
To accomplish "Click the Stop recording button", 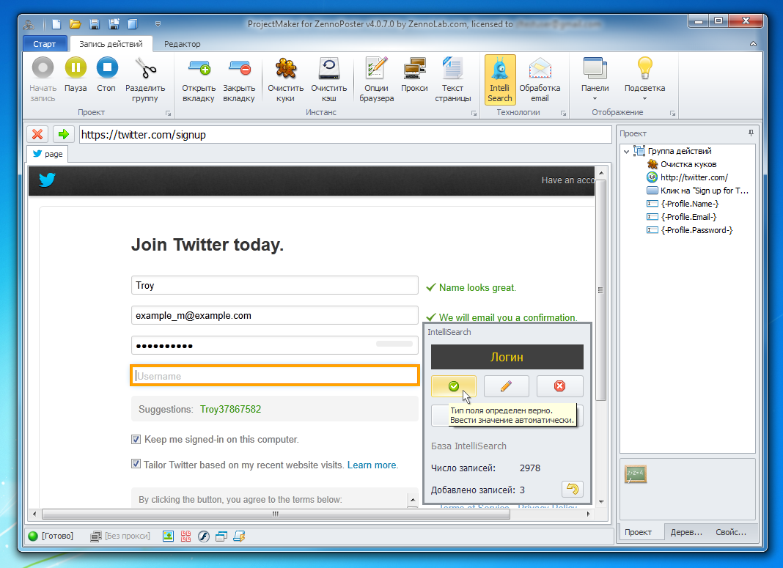I will point(106,75).
